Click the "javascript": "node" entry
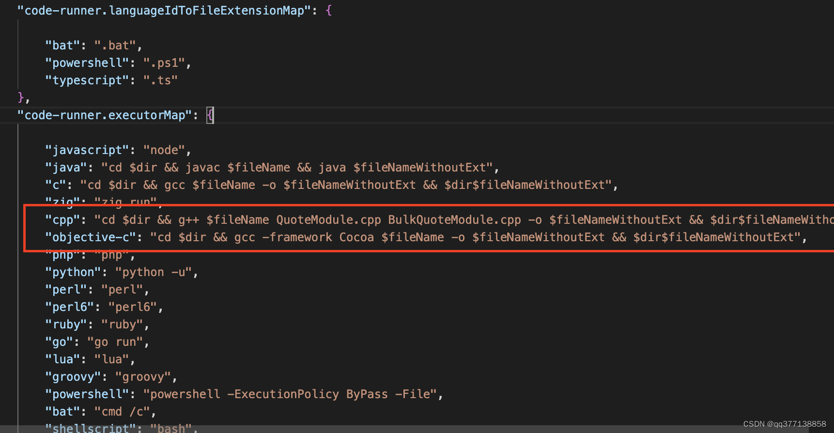The image size is (834, 433). pyautogui.click(x=118, y=150)
